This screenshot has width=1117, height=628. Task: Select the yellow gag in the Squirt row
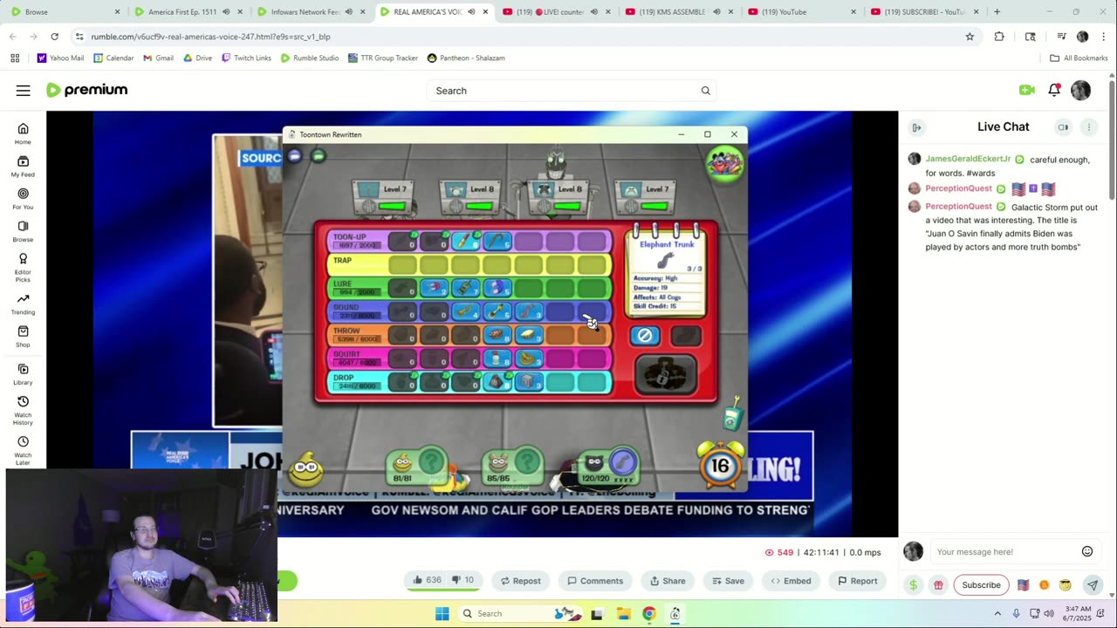tap(528, 358)
